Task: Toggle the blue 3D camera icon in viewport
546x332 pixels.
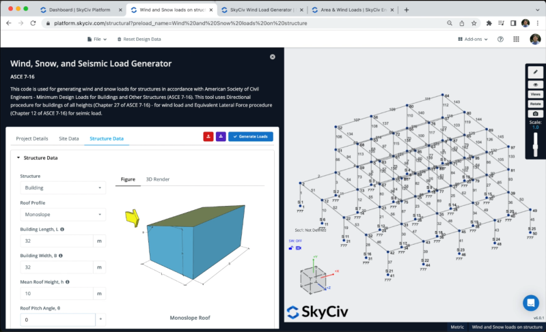Action: click(299, 248)
